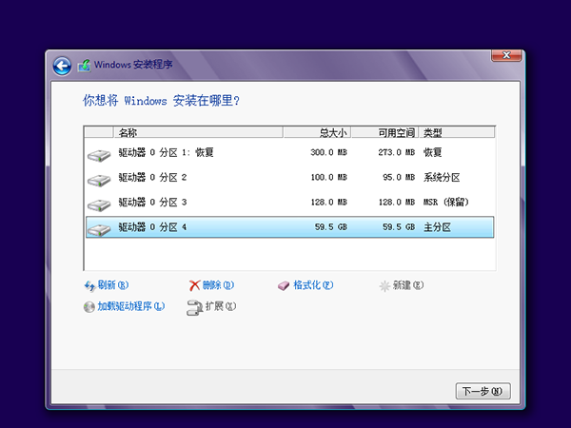The width and height of the screenshot is (571, 428).
Task: Sort by the 可用空间 column header
Action: [x=384, y=132]
